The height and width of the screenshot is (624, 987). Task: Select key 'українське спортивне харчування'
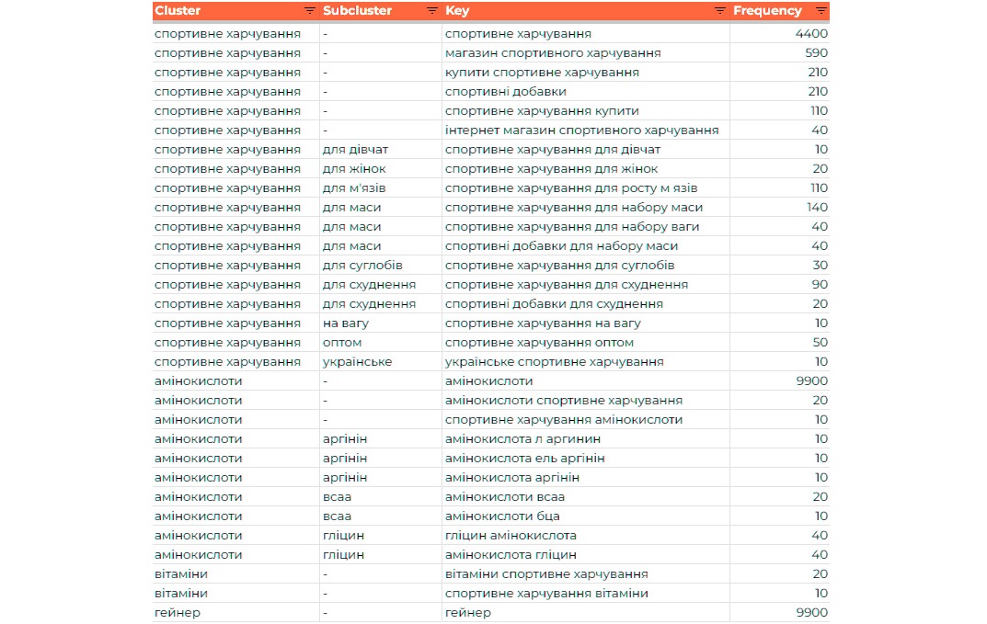pyautogui.click(x=554, y=362)
